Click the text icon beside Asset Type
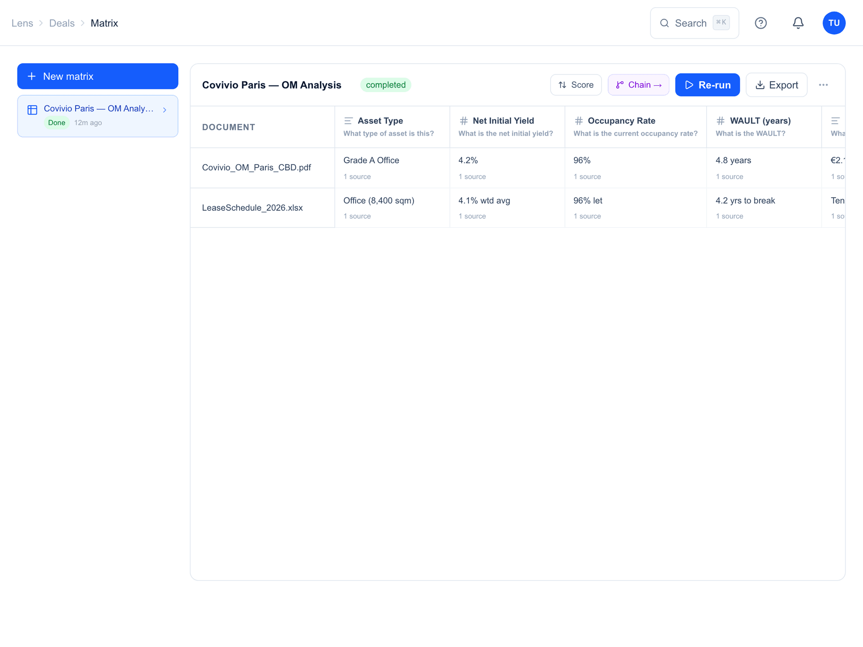This screenshot has height=647, width=863. coord(348,121)
